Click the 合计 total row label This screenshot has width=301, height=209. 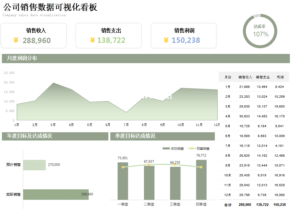[x=228, y=205]
